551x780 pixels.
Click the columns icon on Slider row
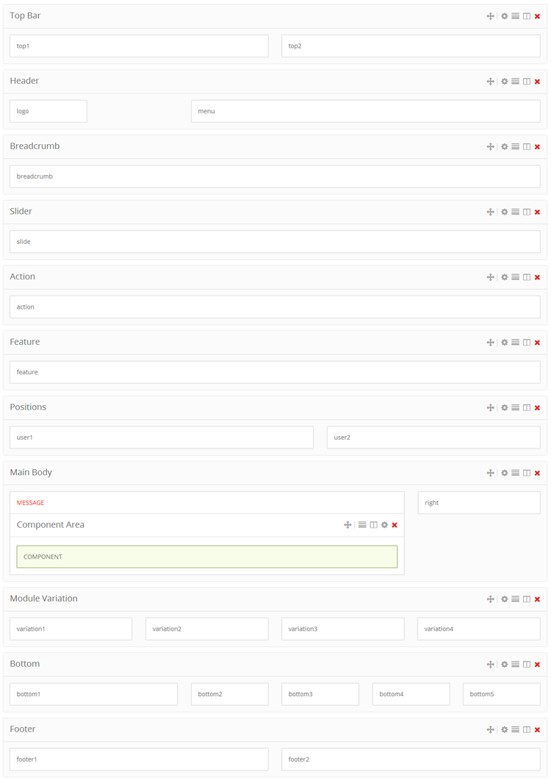(x=527, y=212)
